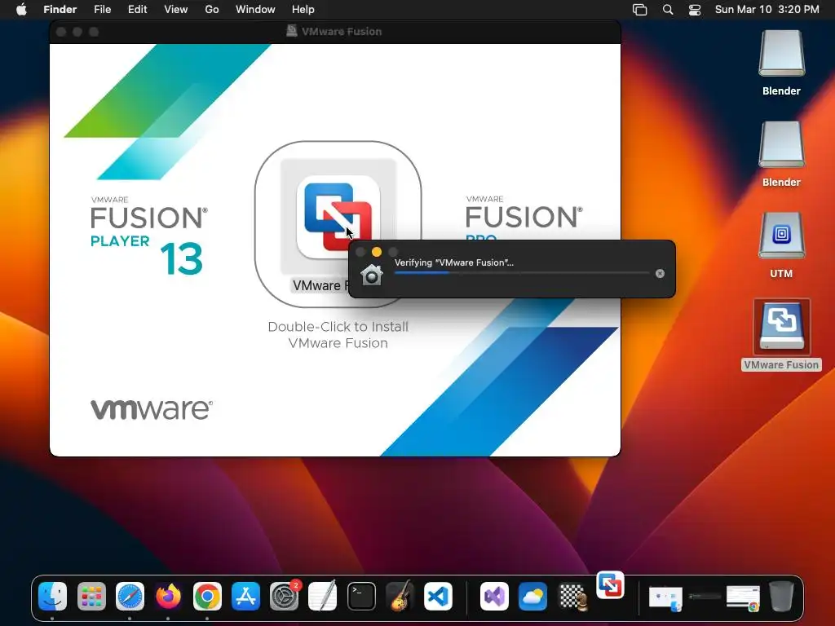Minimize the verifying dialog with yellow button
The image size is (835, 626).
pos(377,252)
